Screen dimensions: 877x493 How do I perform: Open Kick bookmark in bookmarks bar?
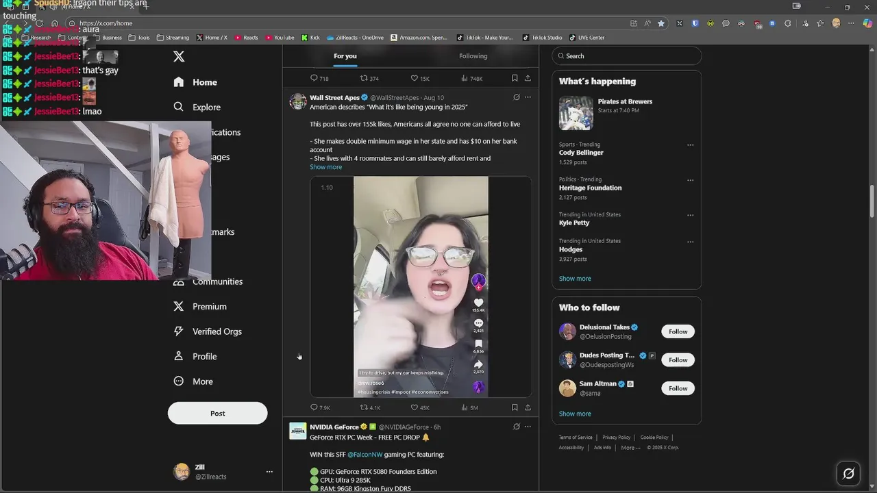310,38
